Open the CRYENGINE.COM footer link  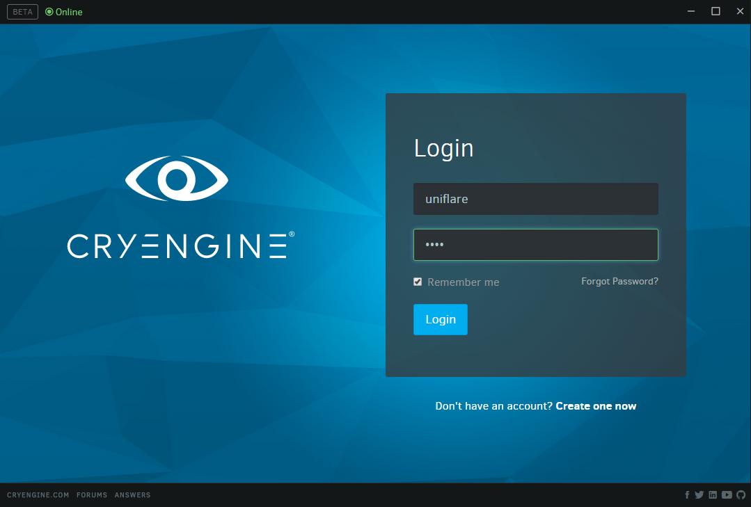tap(38, 495)
